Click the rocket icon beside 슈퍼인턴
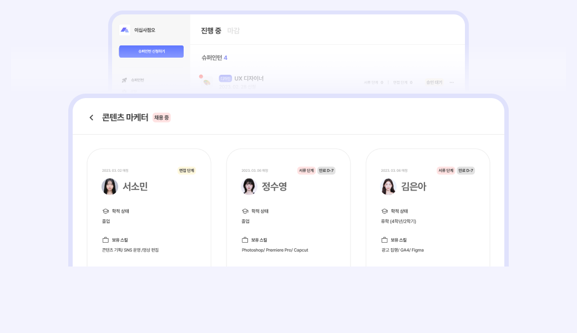The width and height of the screenshot is (577, 333). pyautogui.click(x=124, y=80)
